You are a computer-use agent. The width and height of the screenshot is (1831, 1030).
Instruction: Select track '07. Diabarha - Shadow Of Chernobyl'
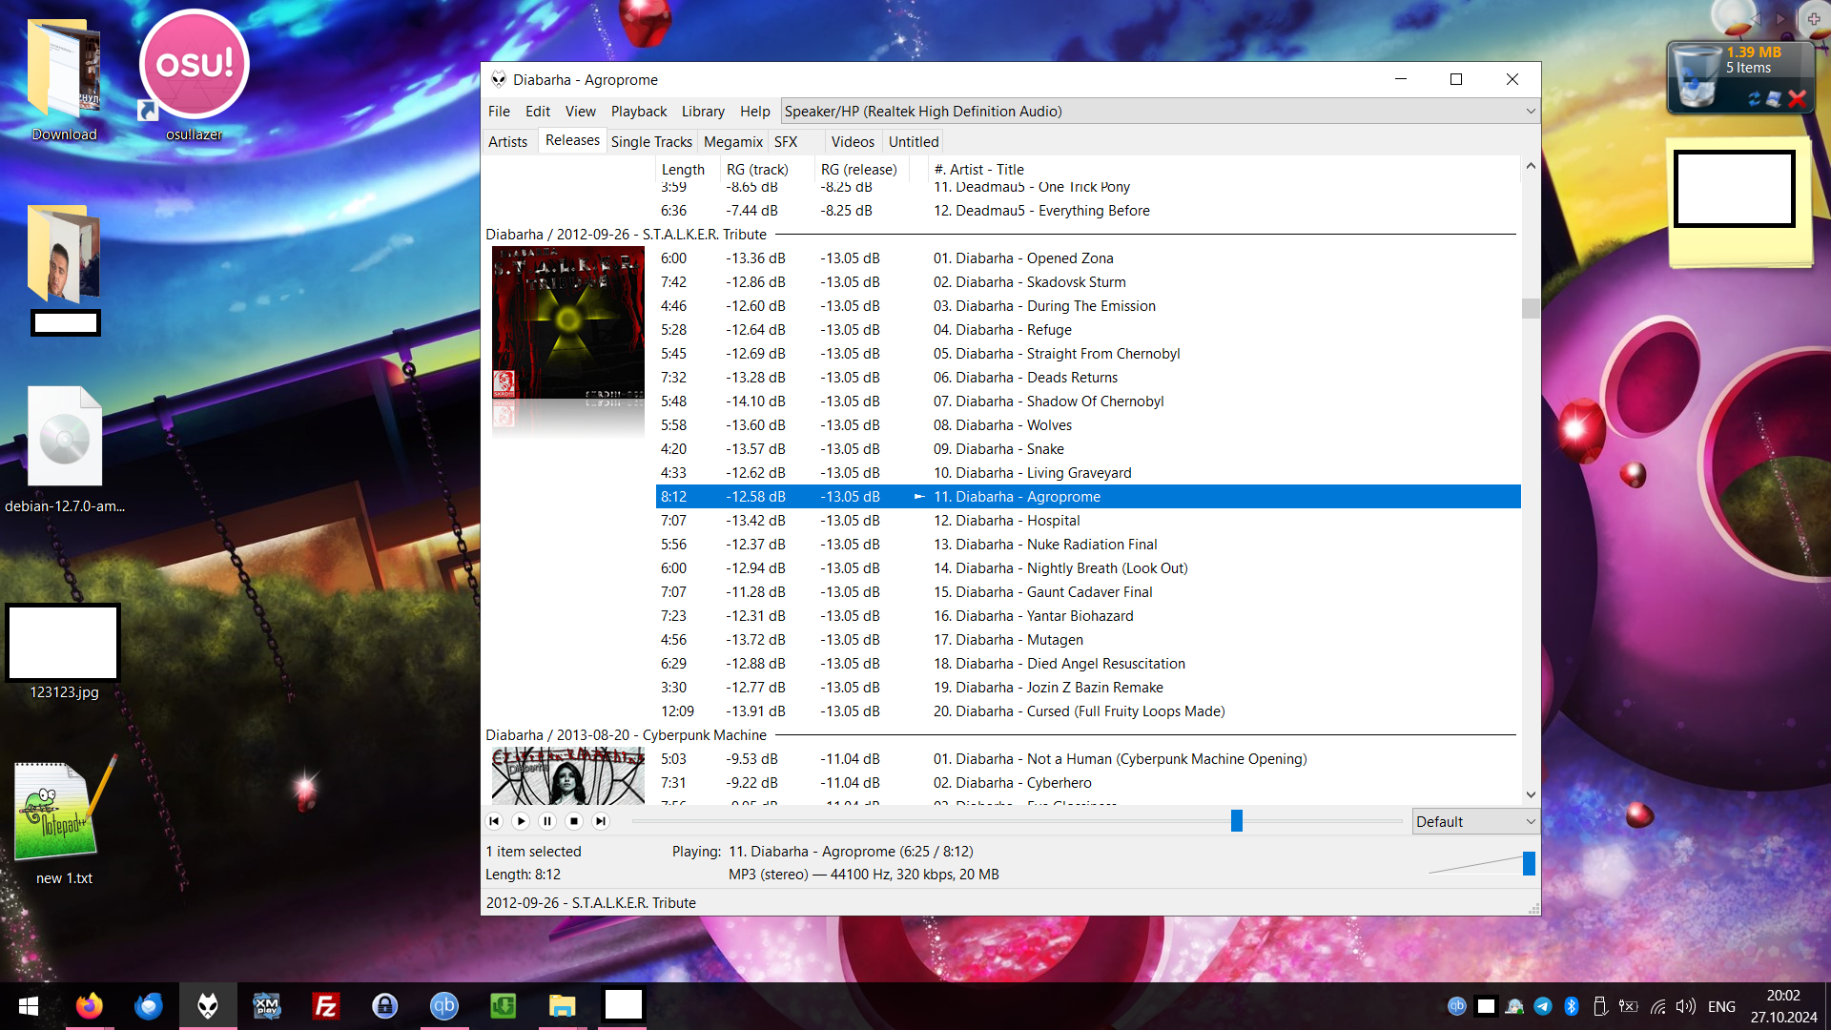(1088, 402)
